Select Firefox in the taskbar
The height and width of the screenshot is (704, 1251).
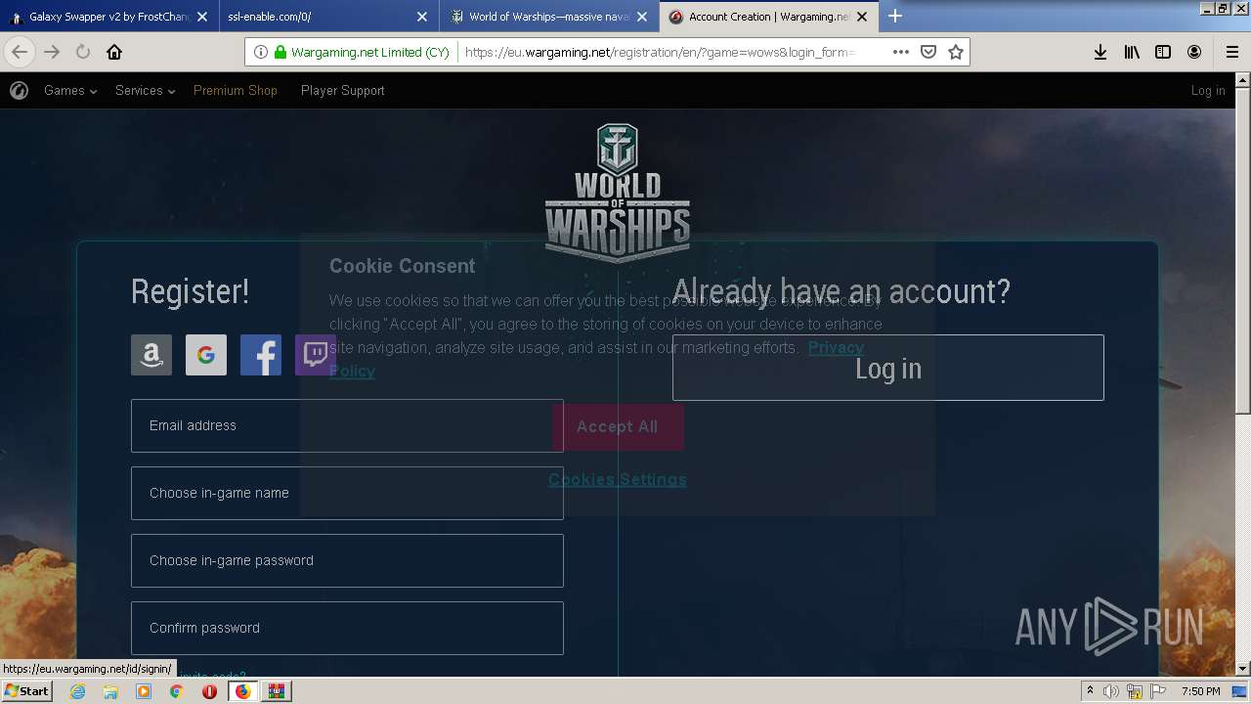coord(242,691)
